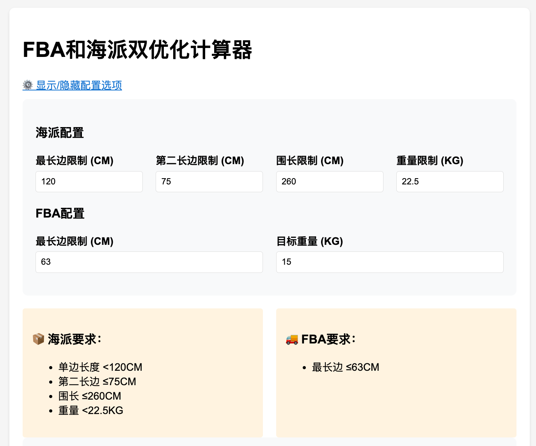Focus the 海派 最长边限制 field containing 120
The image size is (536, 446).
click(x=89, y=182)
